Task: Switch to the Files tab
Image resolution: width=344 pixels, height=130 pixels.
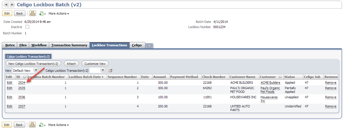Action: (x=23, y=45)
